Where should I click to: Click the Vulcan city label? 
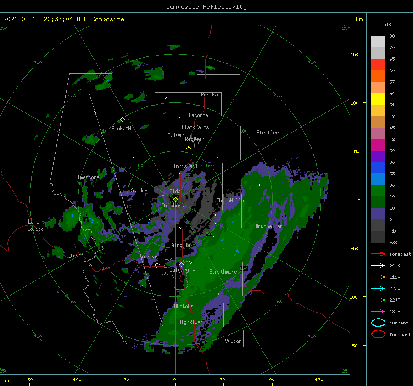pos(233,341)
